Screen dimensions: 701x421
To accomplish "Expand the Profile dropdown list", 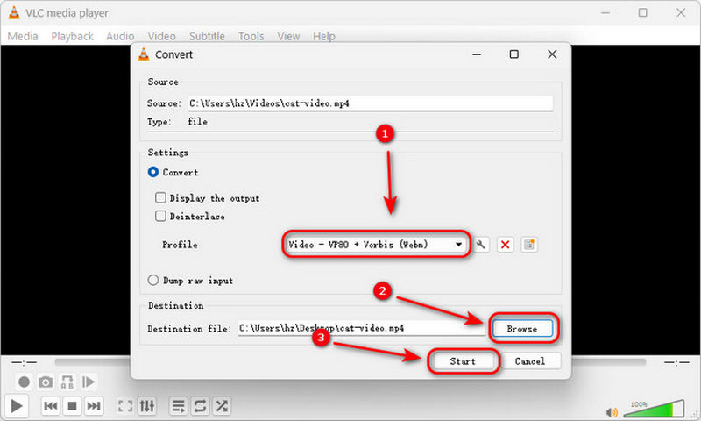I will point(376,245).
